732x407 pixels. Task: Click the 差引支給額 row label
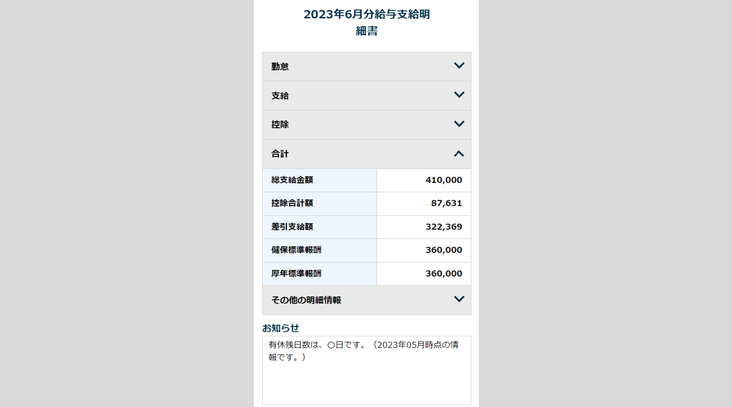click(x=292, y=227)
